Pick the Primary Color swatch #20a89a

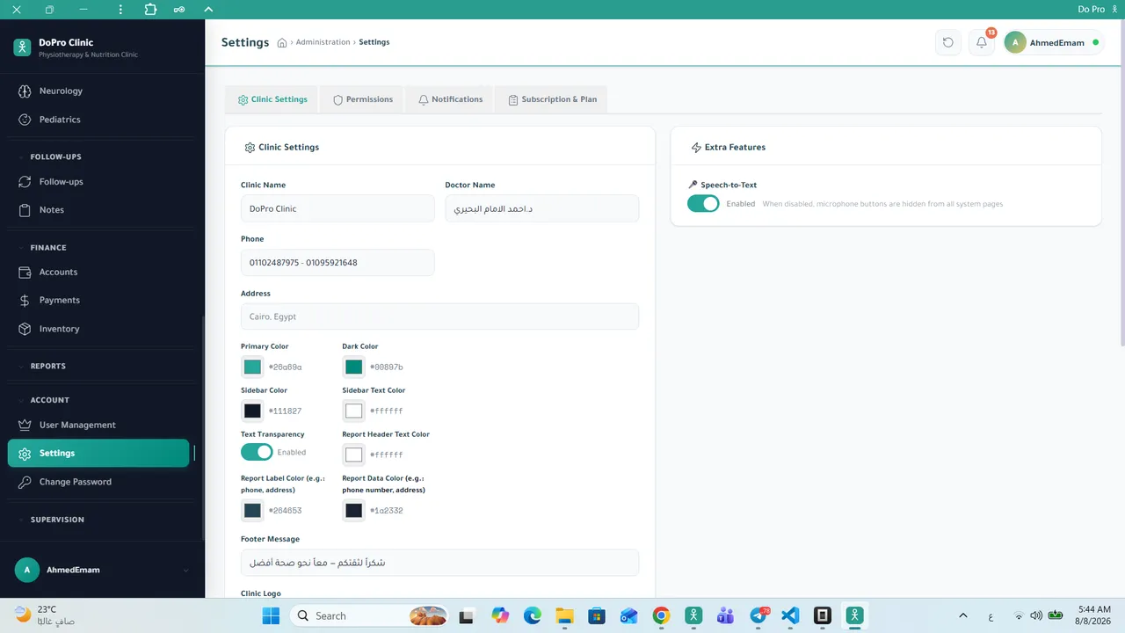coord(252,367)
